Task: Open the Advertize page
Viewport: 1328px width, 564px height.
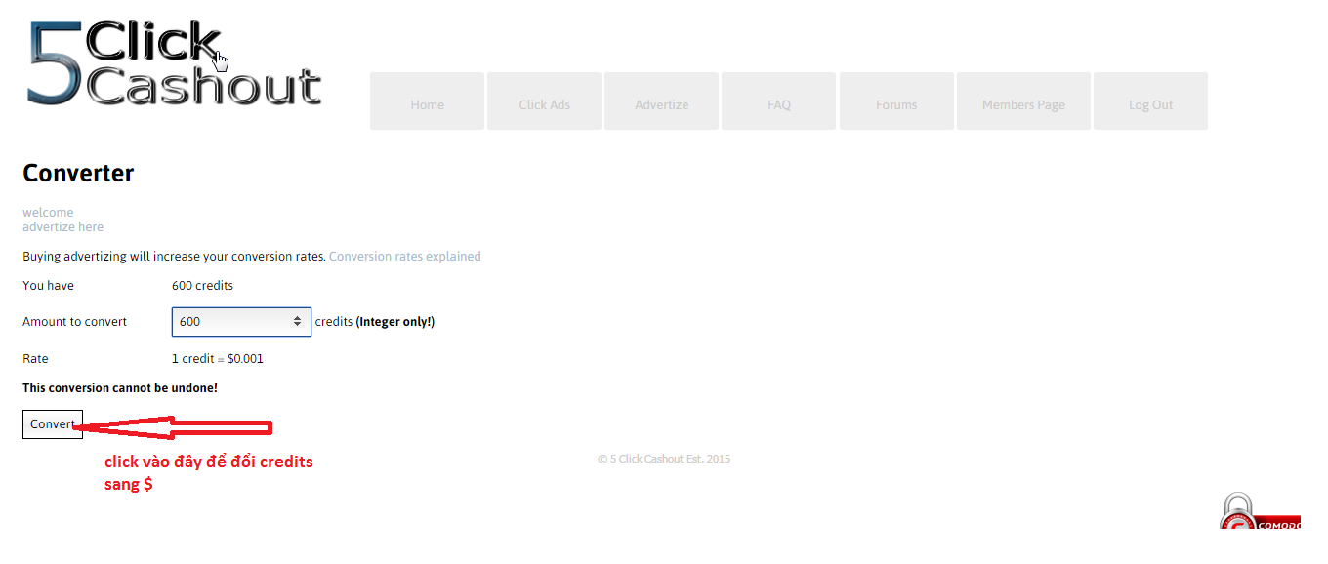Action: (661, 101)
